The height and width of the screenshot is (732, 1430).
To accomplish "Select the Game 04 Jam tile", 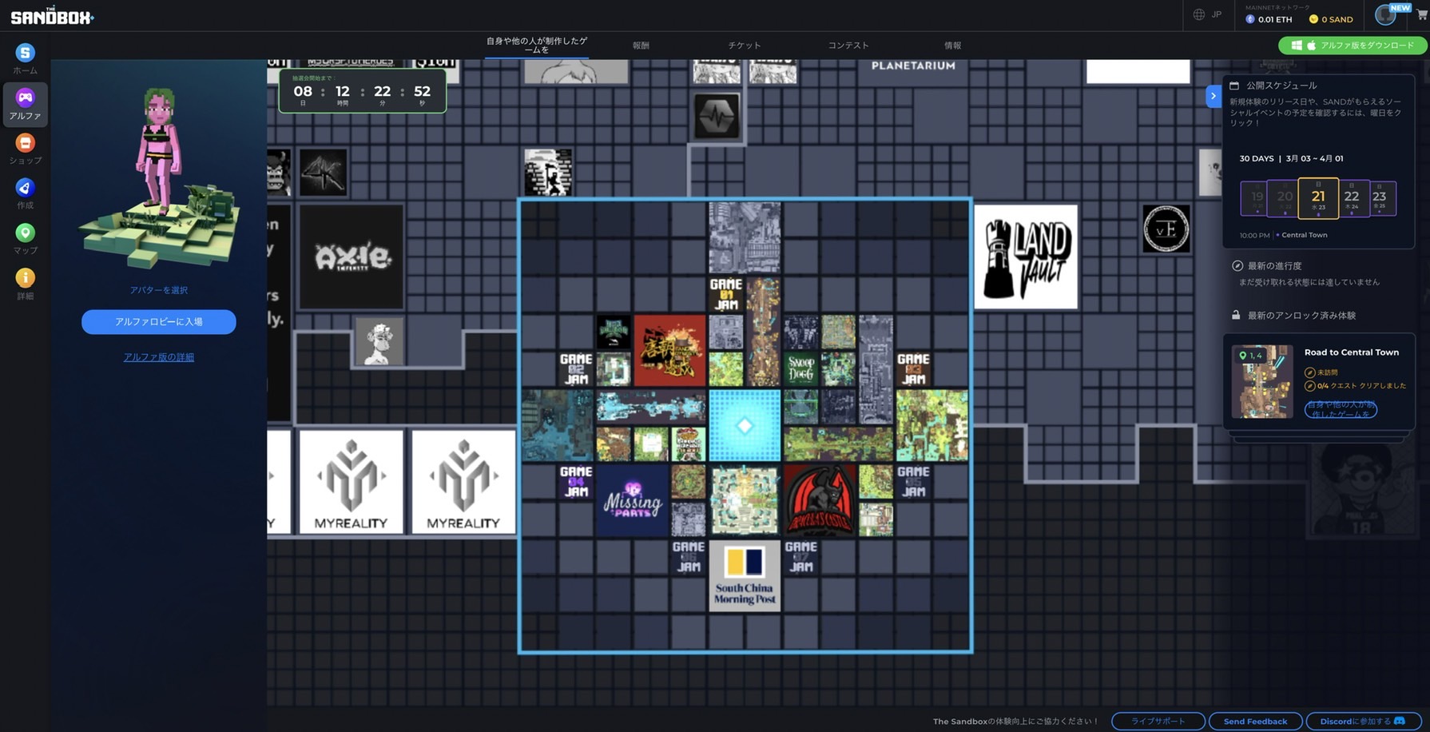I will pos(576,482).
